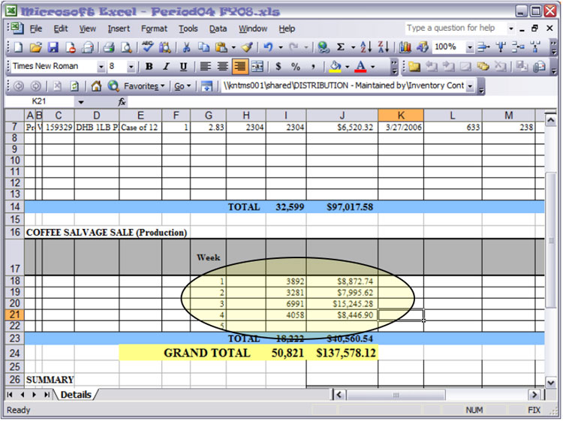Open the Name Box dropdown arrow
The height and width of the screenshot is (421, 563).
pyautogui.click(x=81, y=102)
